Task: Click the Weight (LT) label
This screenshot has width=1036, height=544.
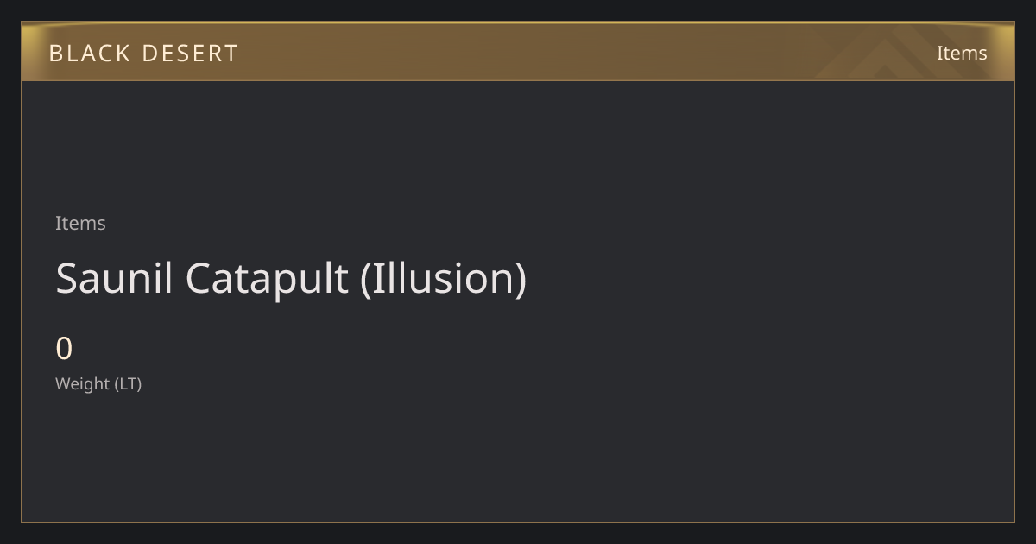Action: (x=98, y=383)
